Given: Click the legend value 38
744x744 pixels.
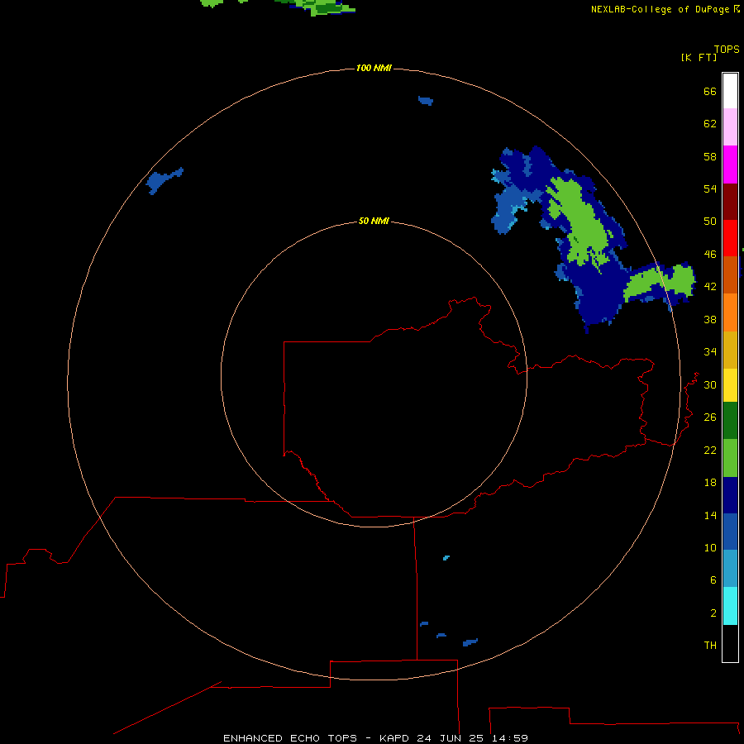Looking at the screenshot, I should [710, 319].
